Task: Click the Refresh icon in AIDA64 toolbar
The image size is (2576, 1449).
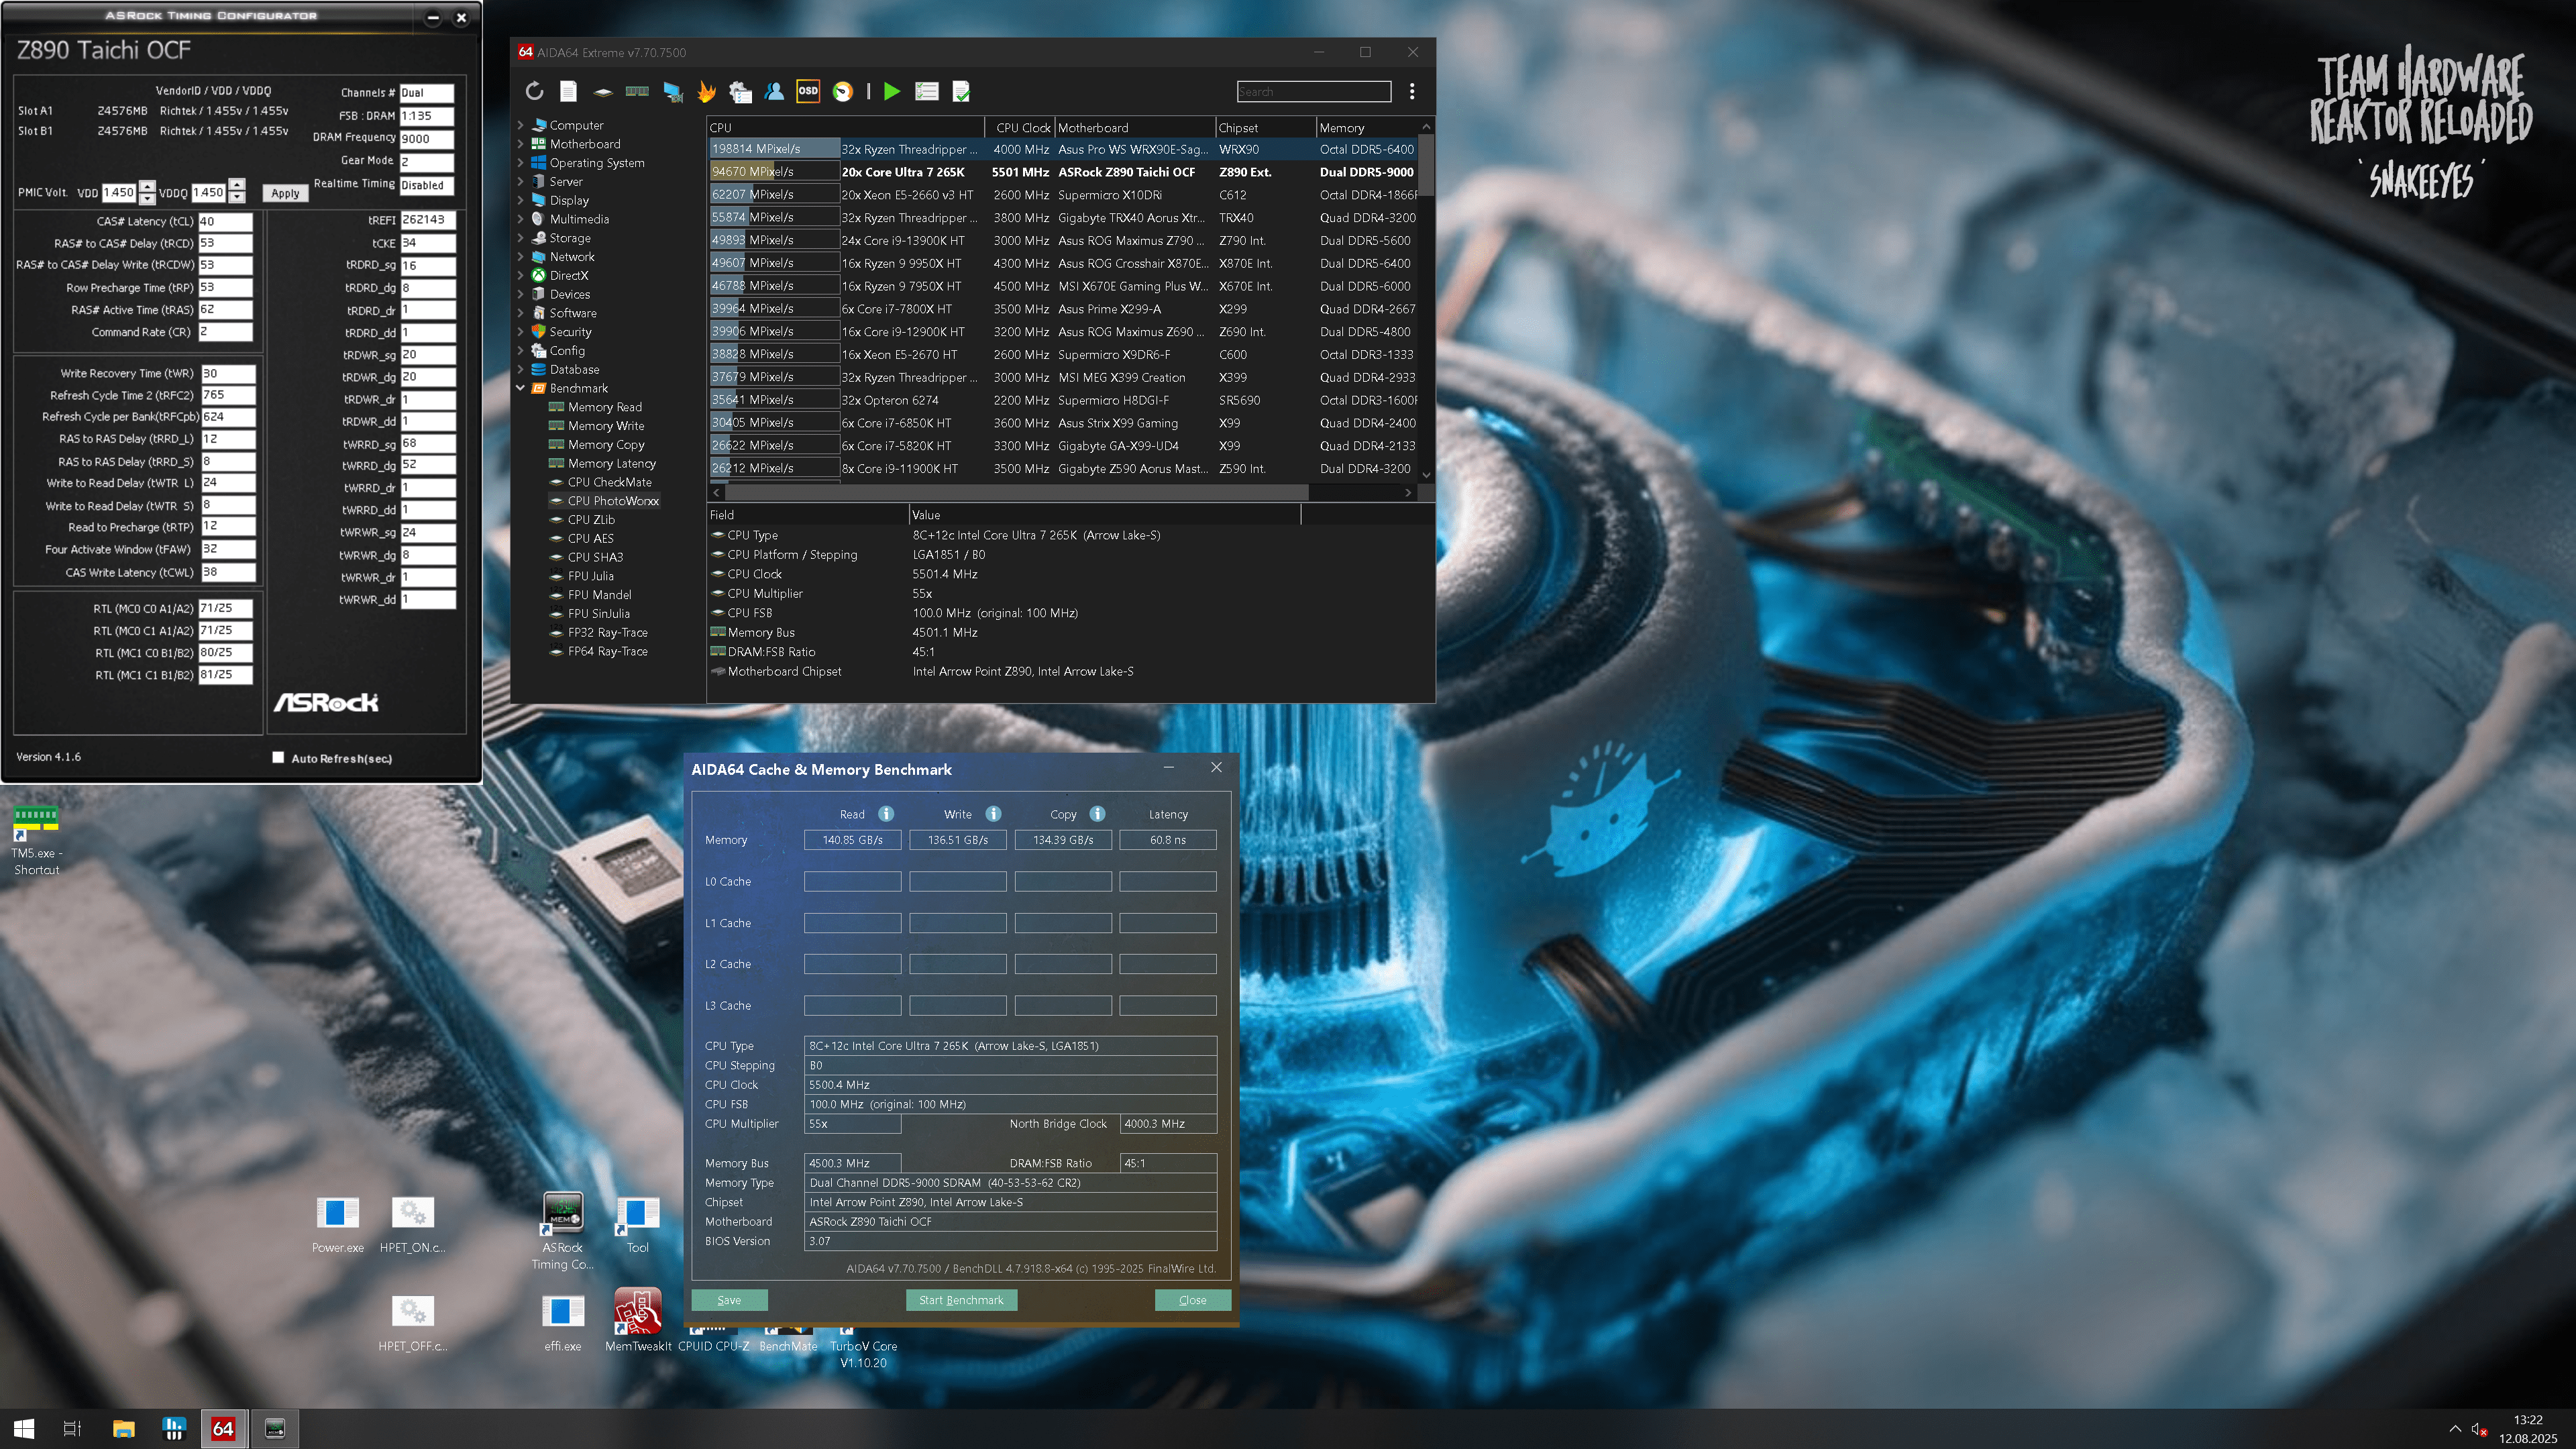Action: click(534, 91)
